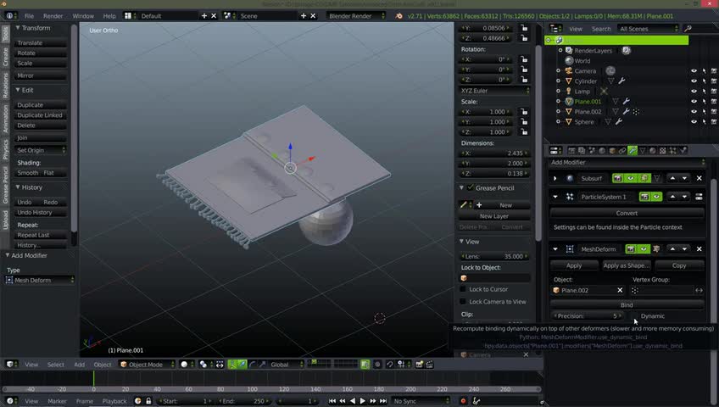Open the Object Mode dropdown
This screenshot has height=407, width=719.
click(147, 365)
